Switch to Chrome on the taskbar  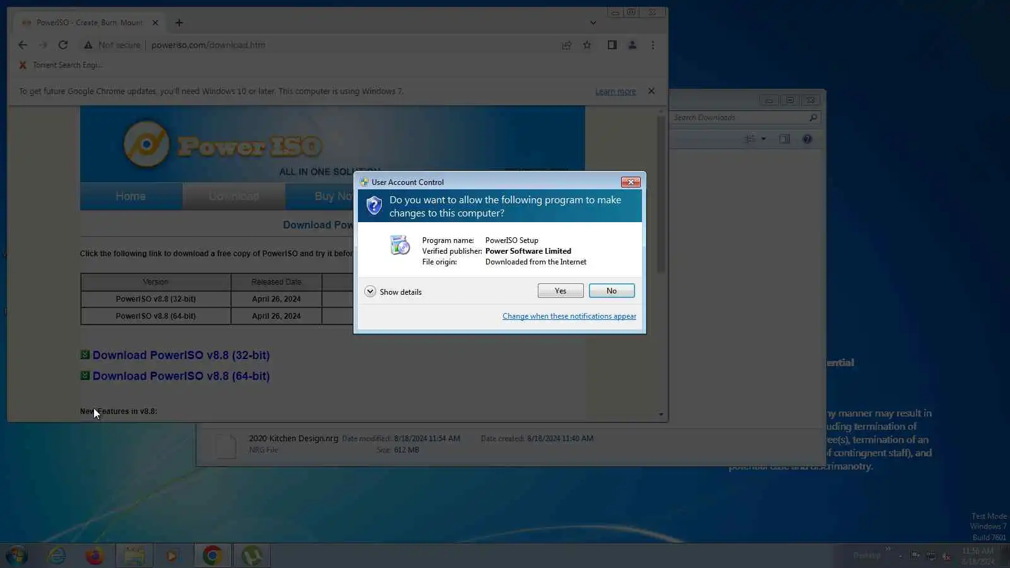pos(212,556)
